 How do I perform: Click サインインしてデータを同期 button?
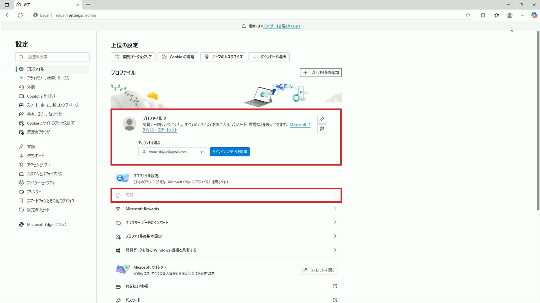229,152
